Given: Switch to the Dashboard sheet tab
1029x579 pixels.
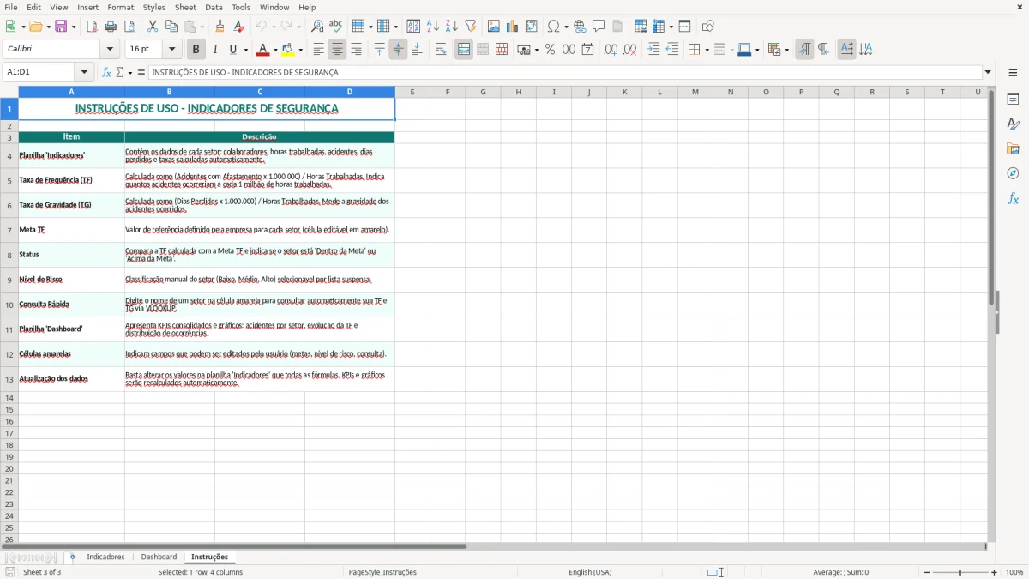Looking at the screenshot, I should tap(159, 558).
